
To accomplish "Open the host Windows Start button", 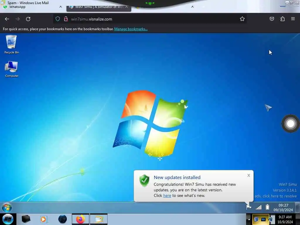I will click(8, 219).
